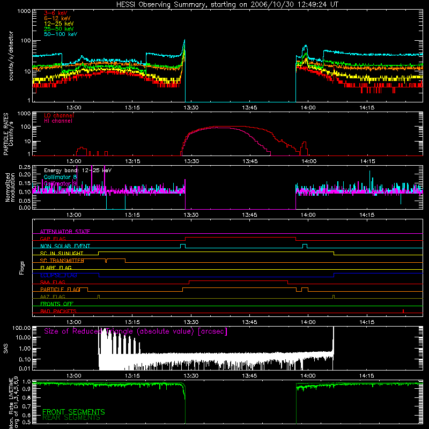Click the SC IN SUNLIGHT flag label
The width and height of the screenshot is (429, 429).
pos(62,253)
